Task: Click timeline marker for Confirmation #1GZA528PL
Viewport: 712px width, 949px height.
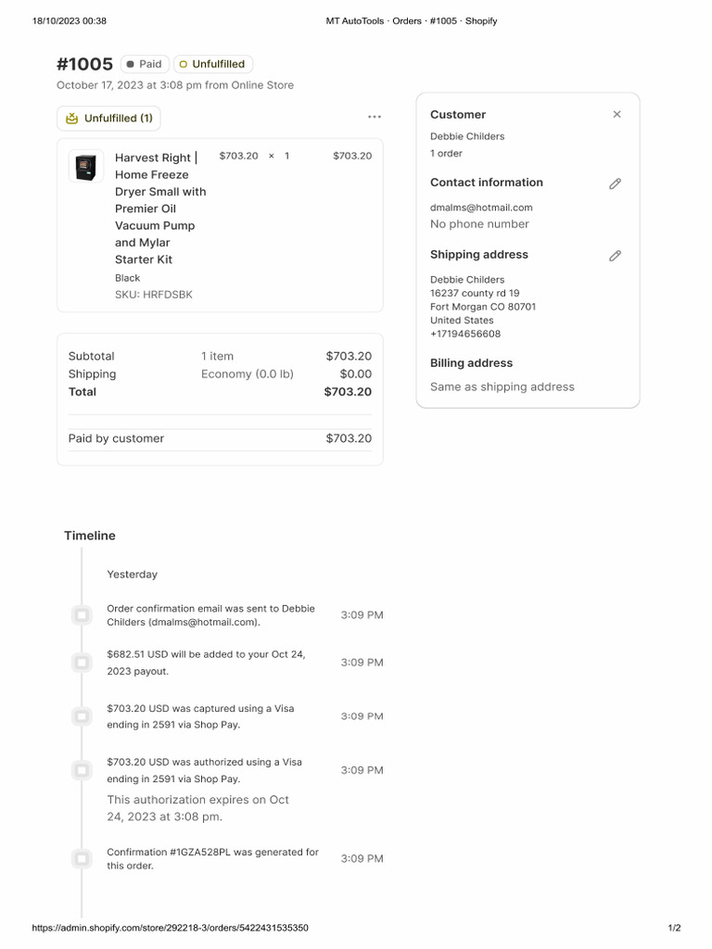Action: pos(82,859)
